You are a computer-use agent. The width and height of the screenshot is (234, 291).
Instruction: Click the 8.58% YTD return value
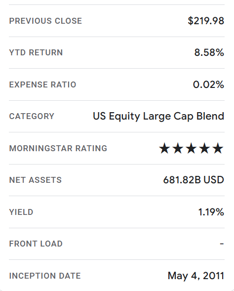tap(209, 52)
